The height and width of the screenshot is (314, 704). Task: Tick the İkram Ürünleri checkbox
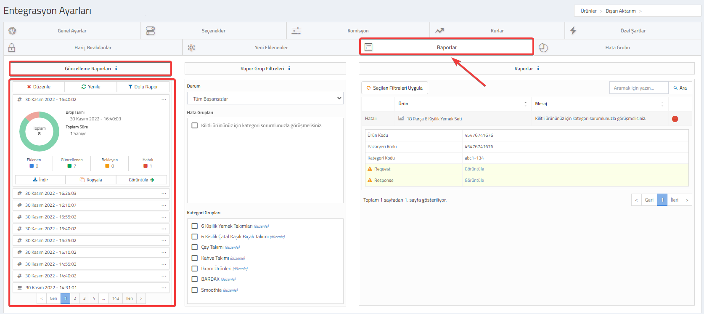click(194, 269)
